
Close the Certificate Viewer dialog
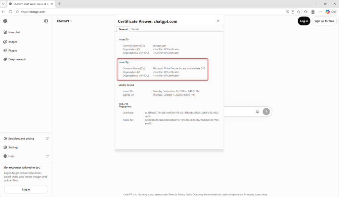[x=218, y=21]
